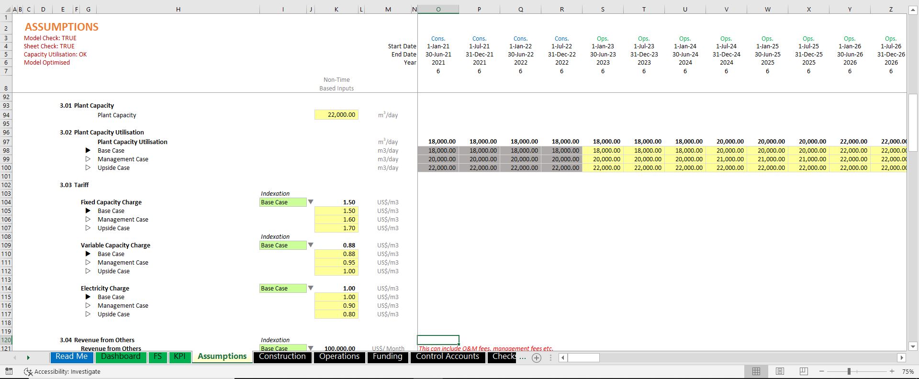Show hidden sheet tabs via ellipsis
This screenshot has height=379, width=919.
pyautogui.click(x=522, y=357)
